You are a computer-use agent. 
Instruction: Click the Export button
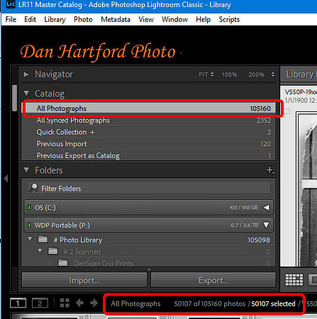click(x=213, y=280)
